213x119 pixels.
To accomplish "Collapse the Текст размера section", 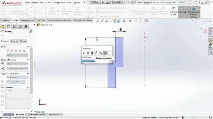I will [28, 87].
